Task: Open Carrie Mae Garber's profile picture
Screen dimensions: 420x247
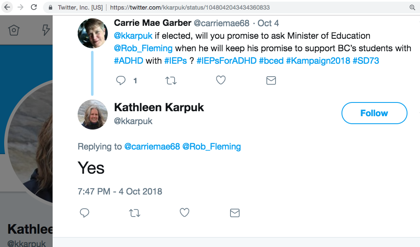Action: tap(93, 33)
